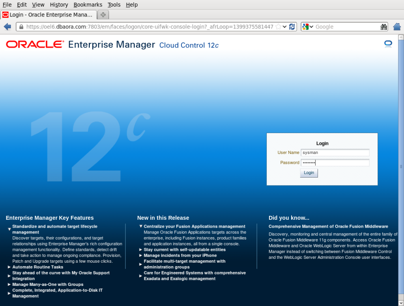The width and height of the screenshot is (404, 306).
Task: Select the Login - Oracle Enterprise Manager tab
Action: (49, 15)
